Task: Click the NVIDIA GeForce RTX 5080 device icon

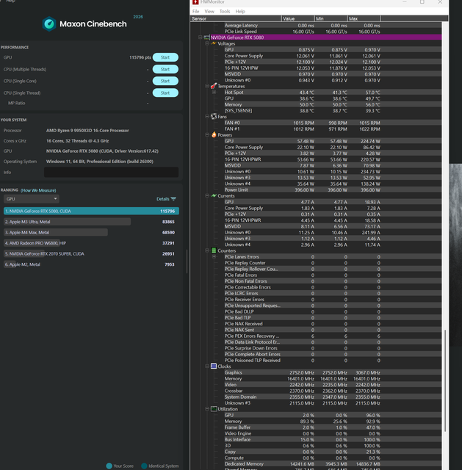Action: [206, 37]
